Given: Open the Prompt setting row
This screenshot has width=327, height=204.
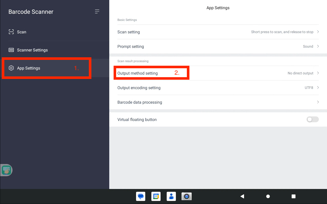Looking at the screenshot, I should click(218, 46).
